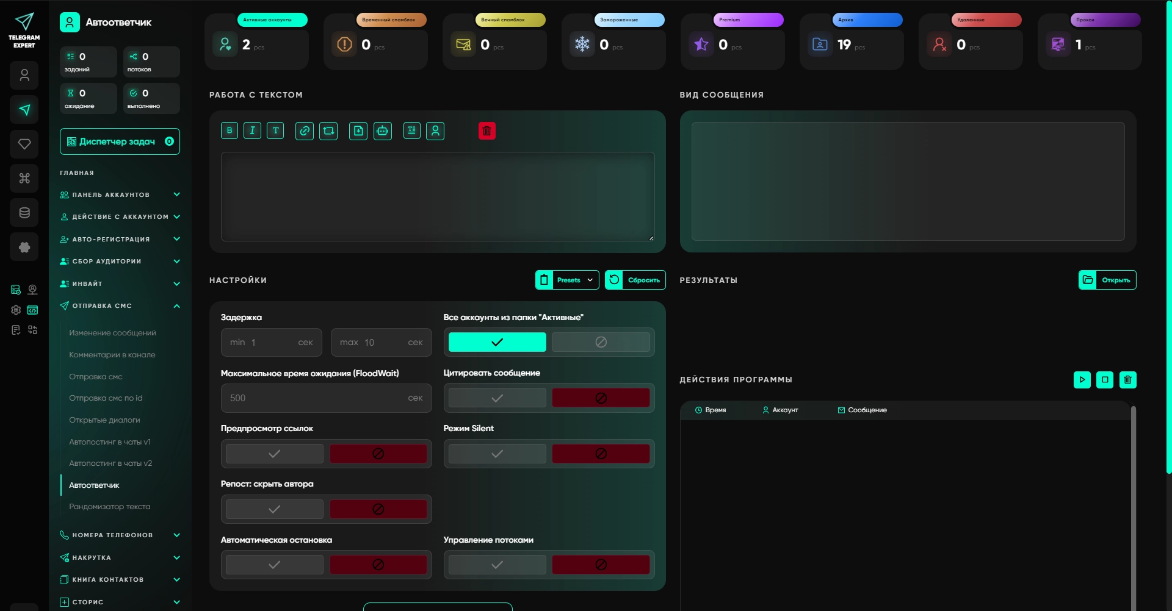1172x611 pixels.
Task: Start program actions with play button
Action: point(1082,380)
